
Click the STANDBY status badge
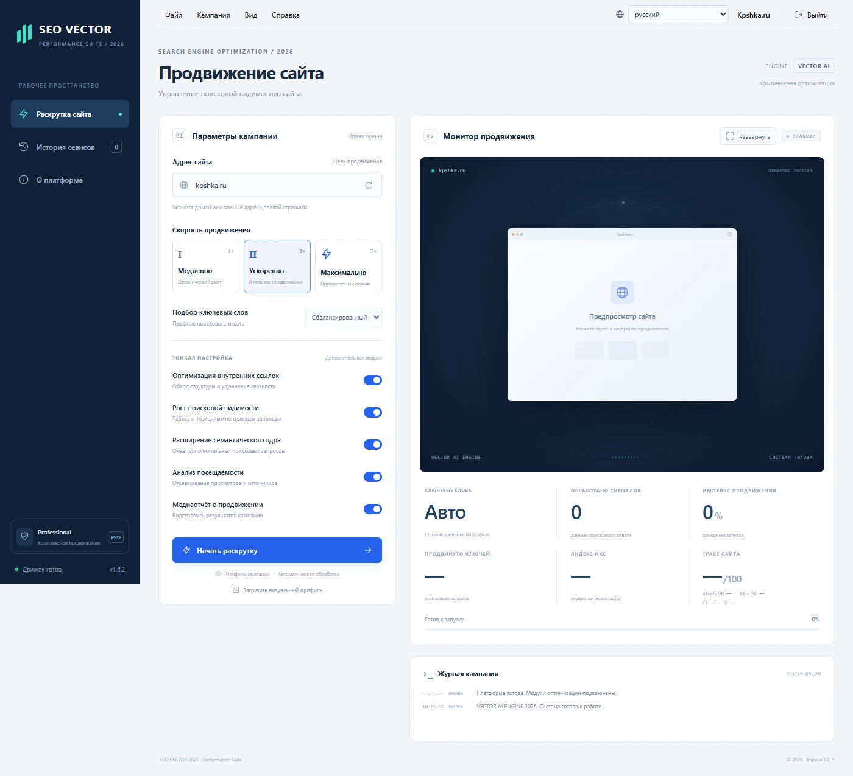(x=801, y=136)
